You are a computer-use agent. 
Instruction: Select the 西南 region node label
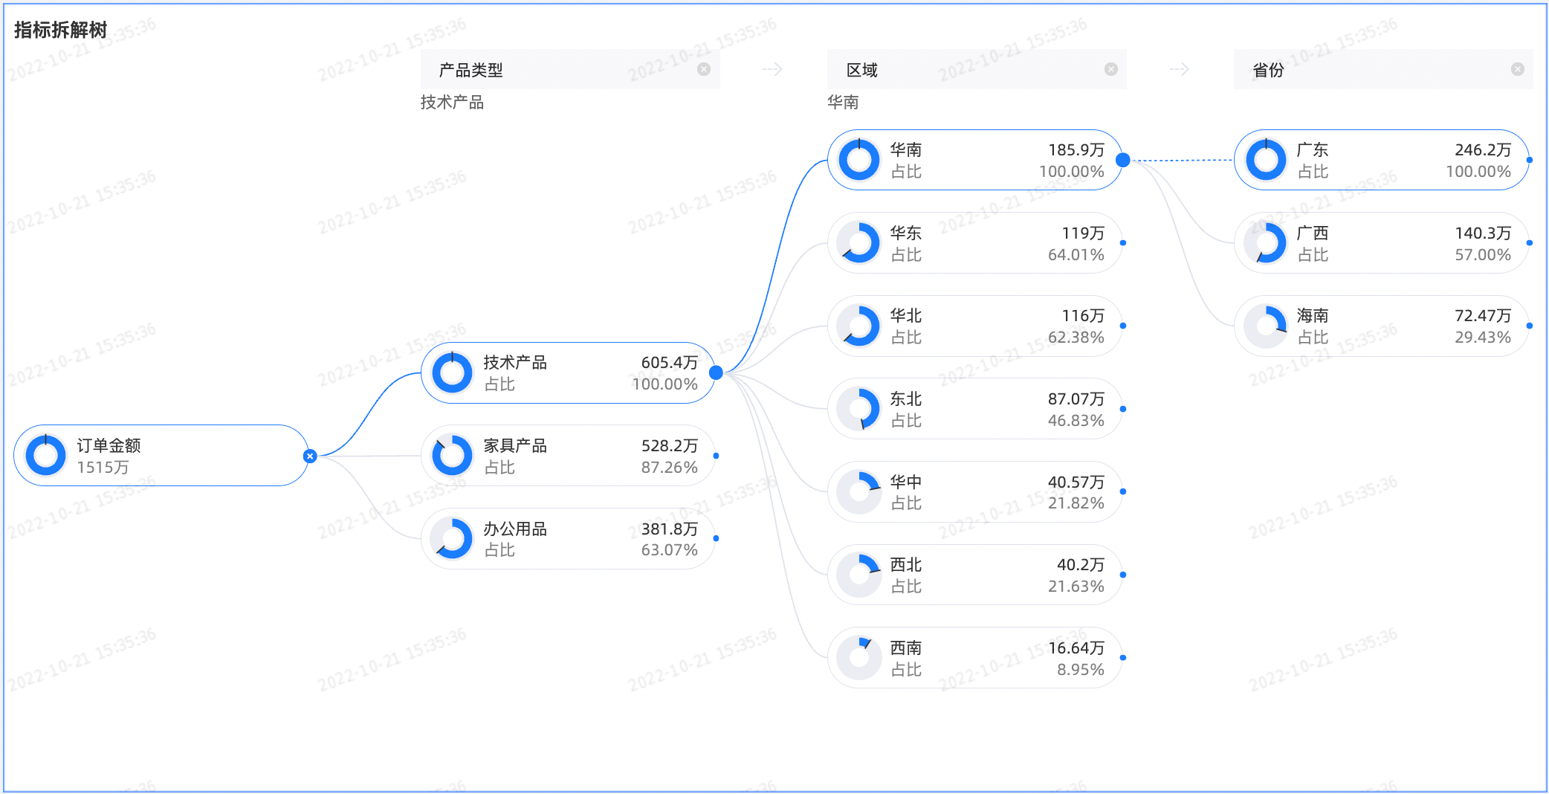[906, 648]
